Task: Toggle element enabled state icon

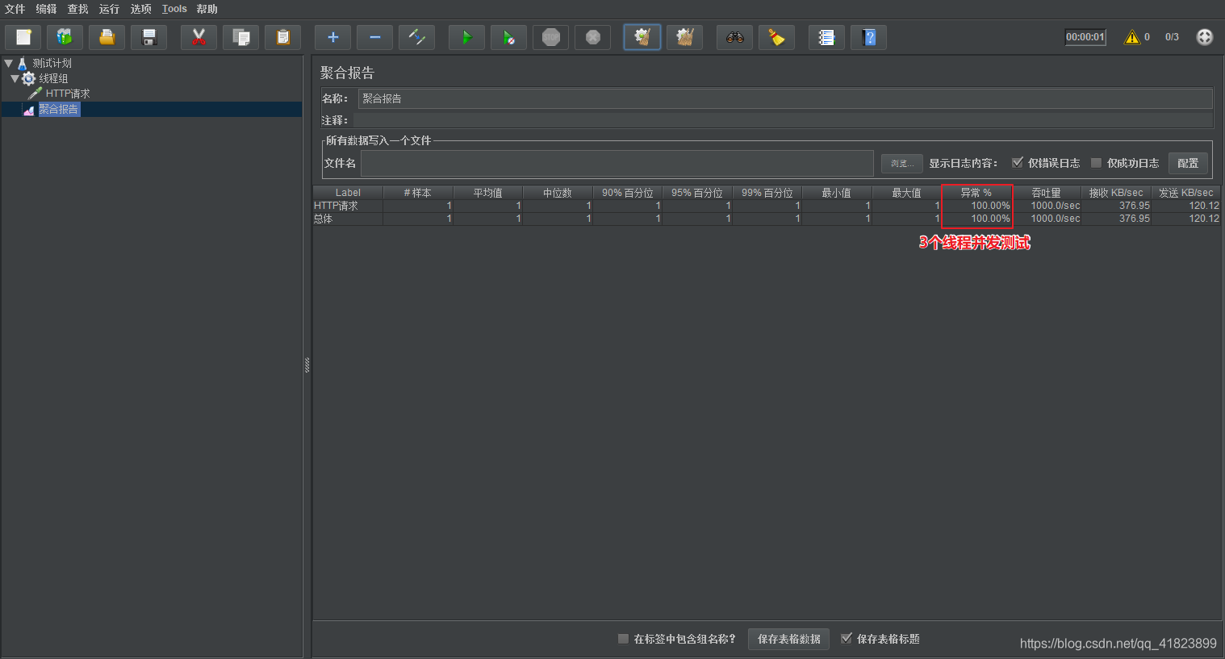Action: click(x=417, y=37)
